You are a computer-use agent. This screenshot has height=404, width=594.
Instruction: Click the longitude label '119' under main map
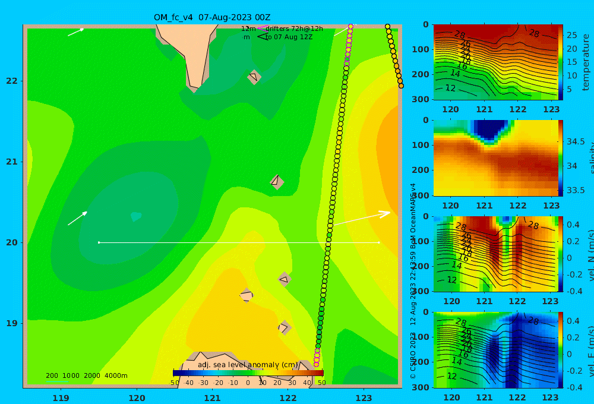point(61,398)
